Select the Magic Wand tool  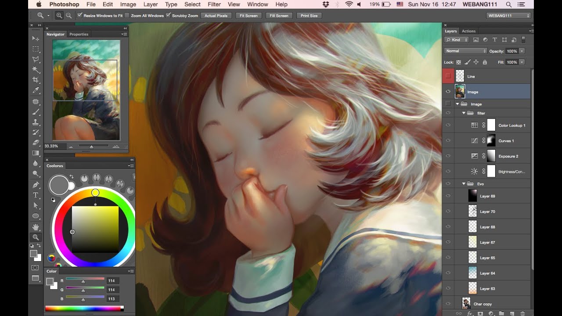pos(36,69)
